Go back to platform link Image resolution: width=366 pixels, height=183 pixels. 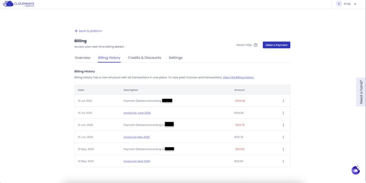[88, 31]
